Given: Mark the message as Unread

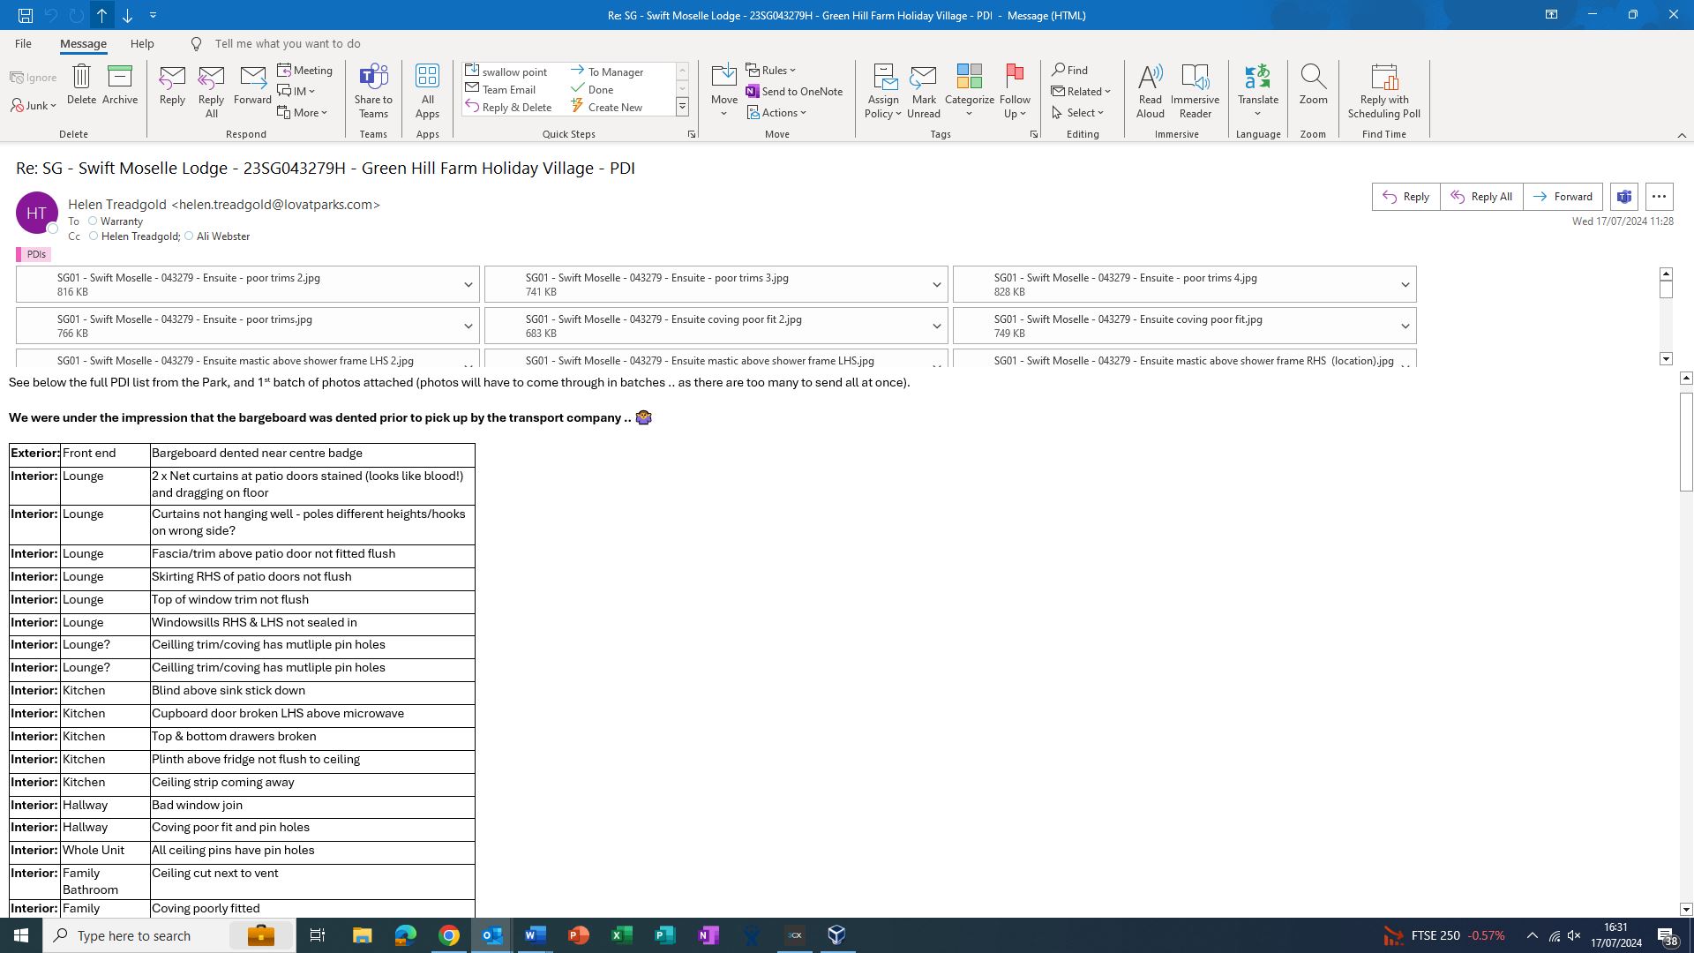Looking at the screenshot, I should (923, 90).
